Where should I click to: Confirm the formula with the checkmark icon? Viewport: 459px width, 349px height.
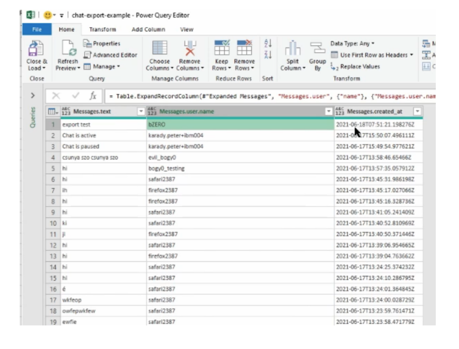coord(76,96)
